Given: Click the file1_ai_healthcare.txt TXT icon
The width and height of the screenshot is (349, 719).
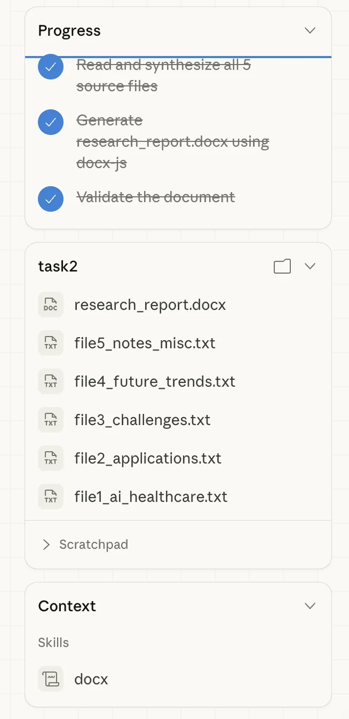Looking at the screenshot, I should tap(51, 497).
